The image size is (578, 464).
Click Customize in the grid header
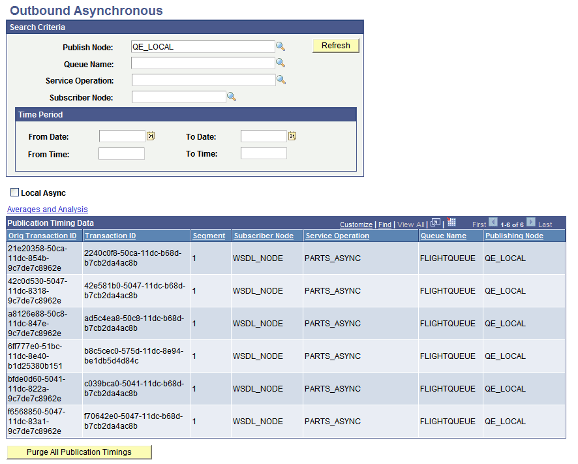coord(356,224)
